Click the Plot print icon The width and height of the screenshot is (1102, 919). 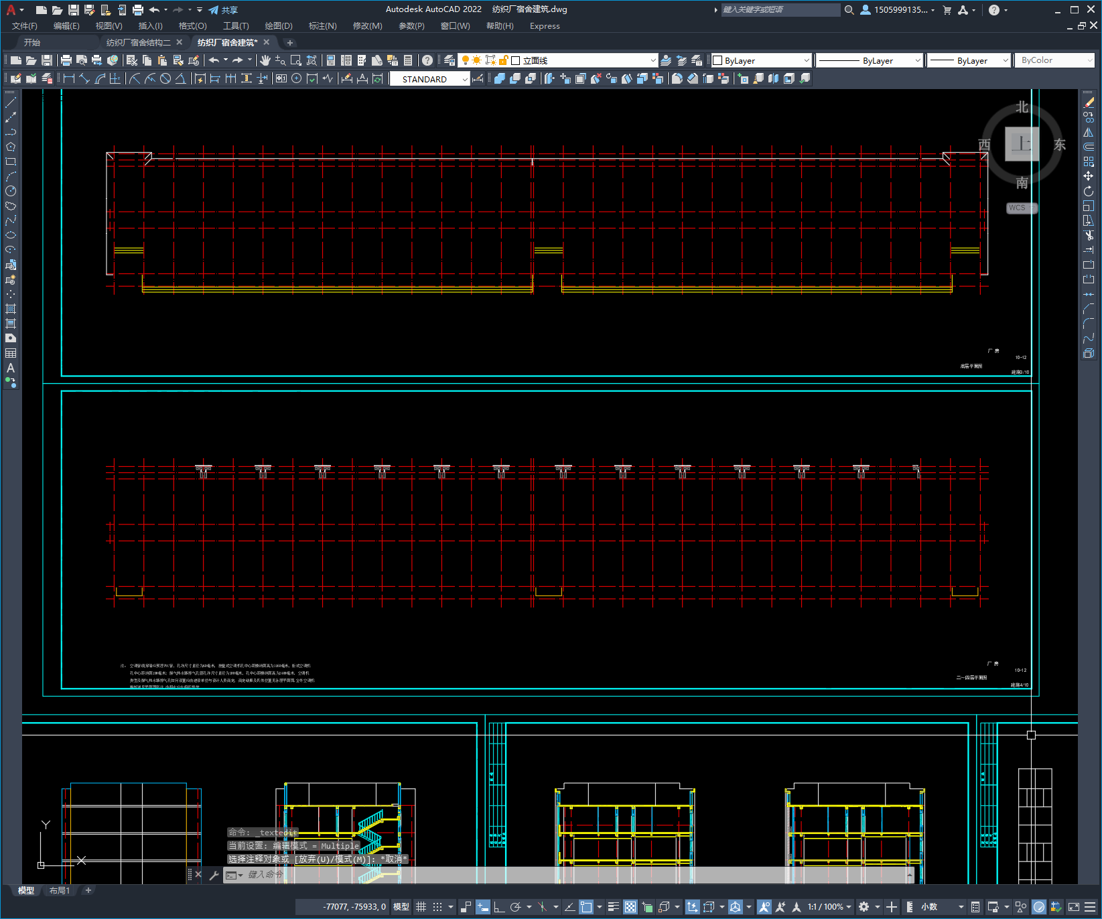tap(66, 60)
